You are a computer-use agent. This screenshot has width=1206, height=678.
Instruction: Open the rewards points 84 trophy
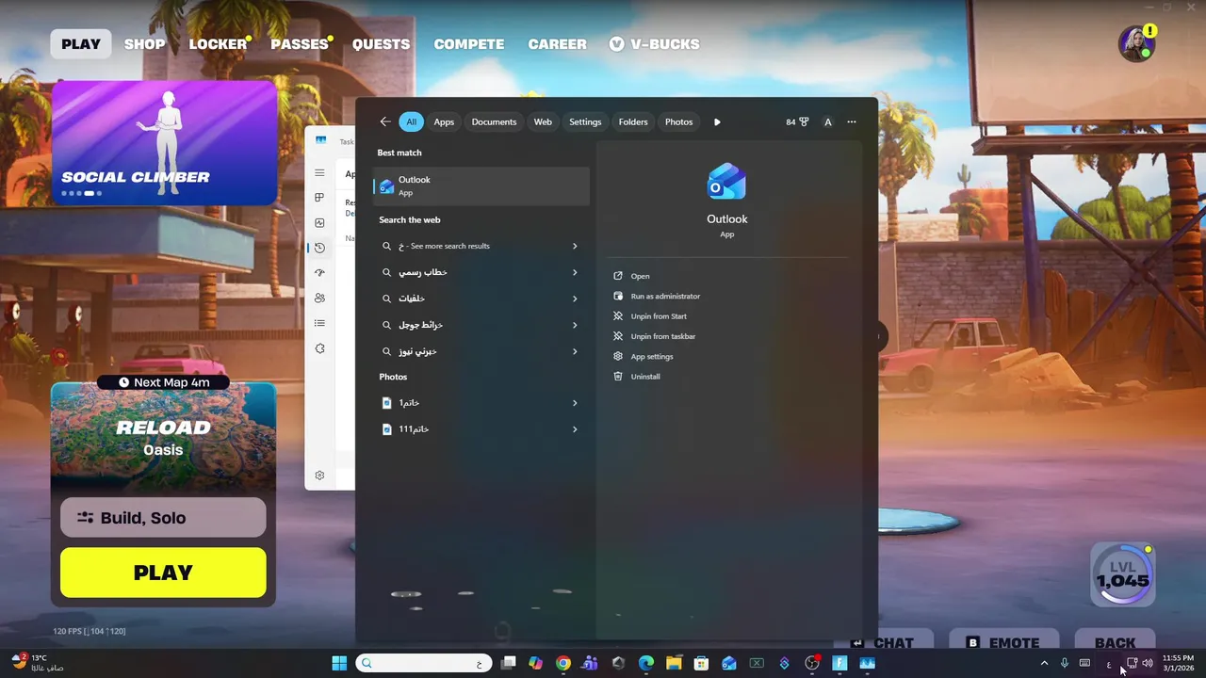797,121
